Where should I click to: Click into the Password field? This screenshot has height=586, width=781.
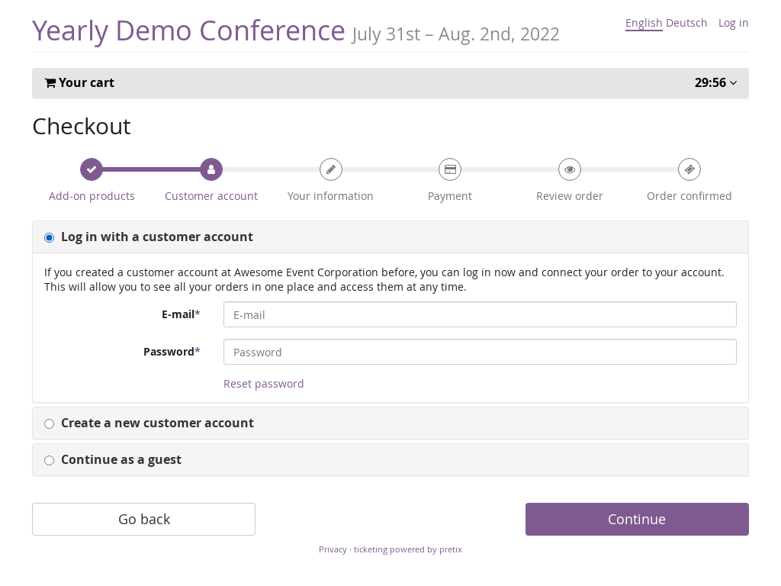[x=480, y=352]
